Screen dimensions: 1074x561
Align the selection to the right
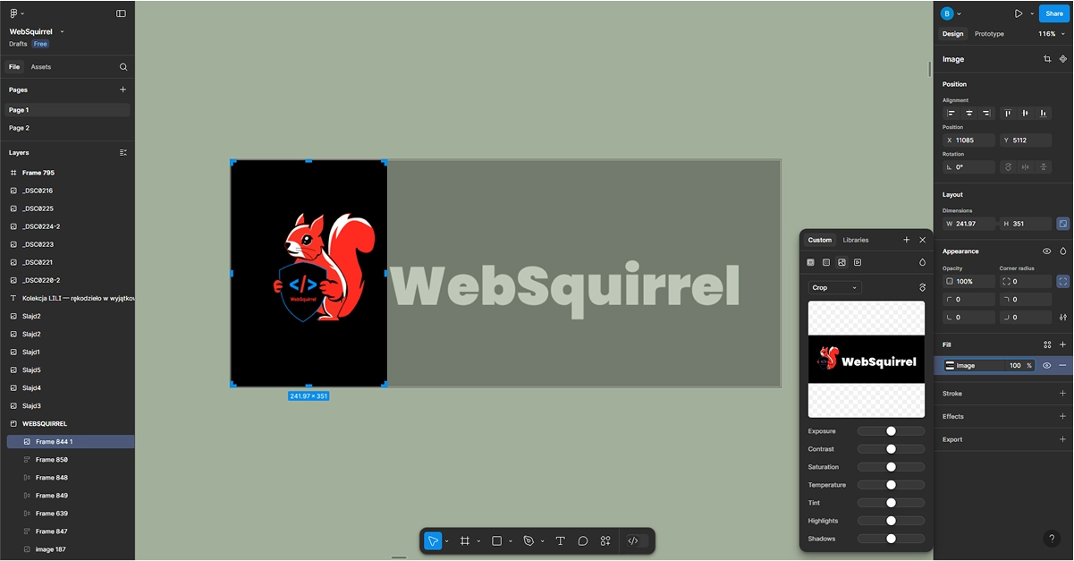pos(986,114)
